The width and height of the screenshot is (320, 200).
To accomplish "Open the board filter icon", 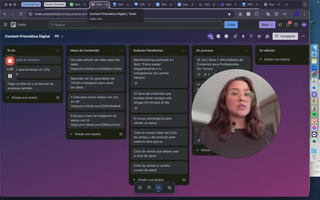I will pyautogui.click(x=251, y=36).
